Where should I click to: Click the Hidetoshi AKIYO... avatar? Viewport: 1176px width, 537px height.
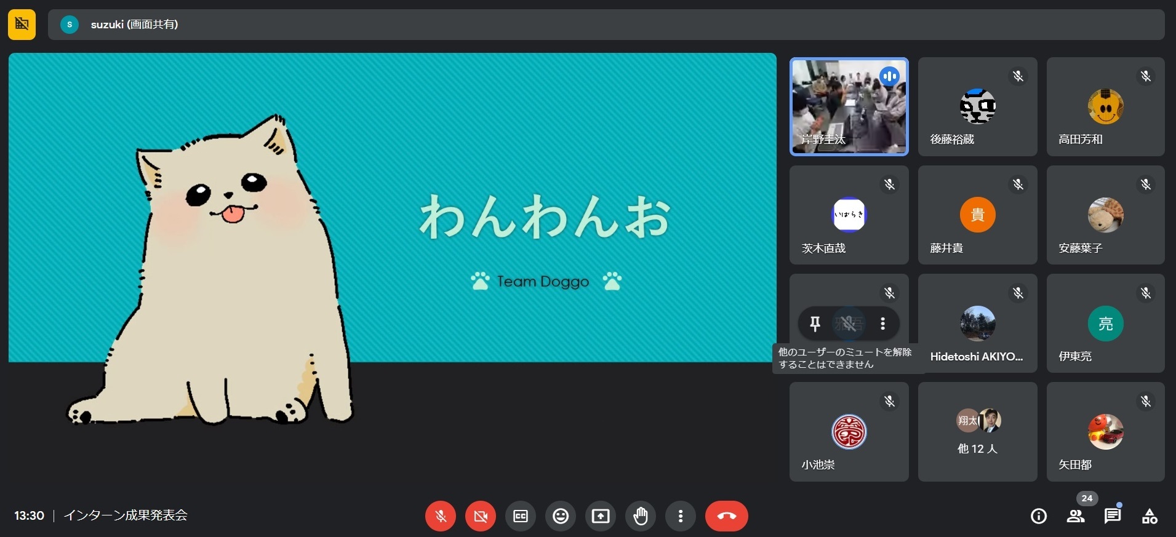coord(978,323)
